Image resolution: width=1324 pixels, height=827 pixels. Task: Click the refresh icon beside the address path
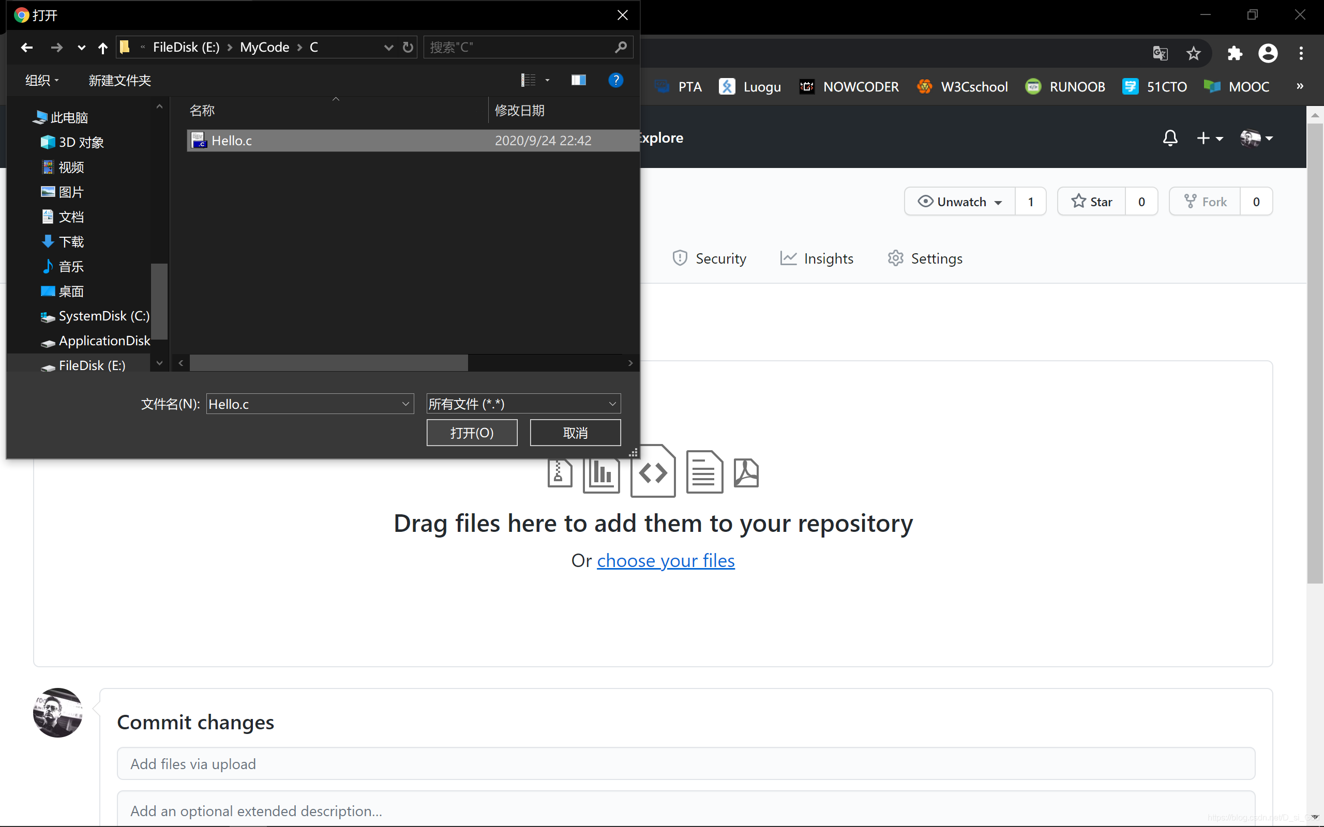(408, 48)
